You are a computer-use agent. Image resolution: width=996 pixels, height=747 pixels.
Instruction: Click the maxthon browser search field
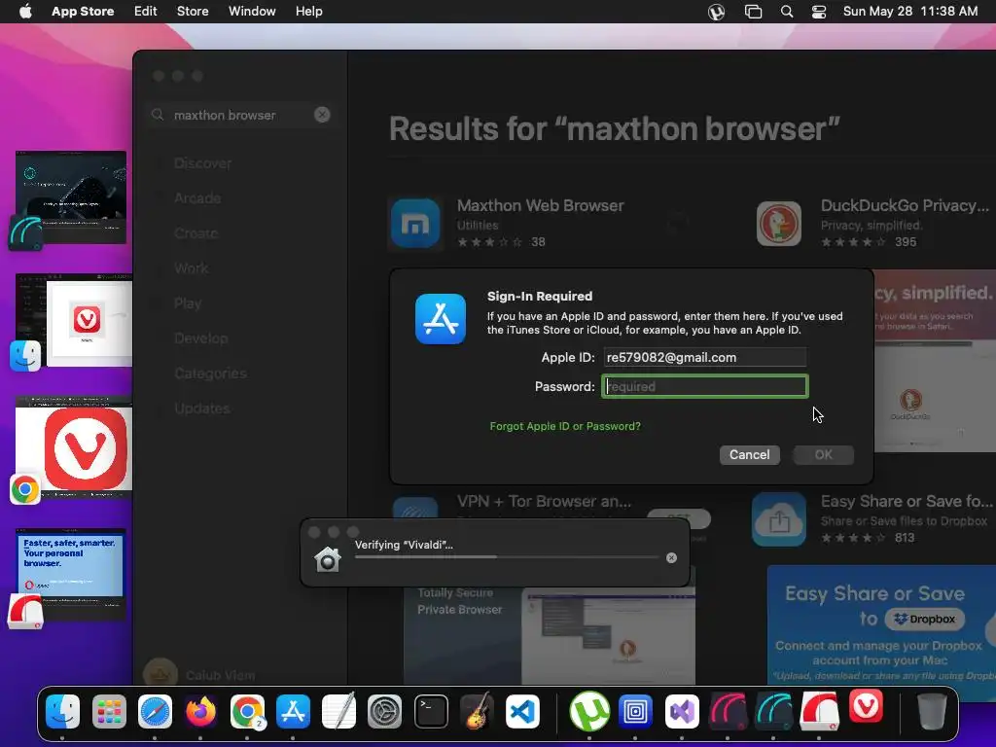pos(240,115)
